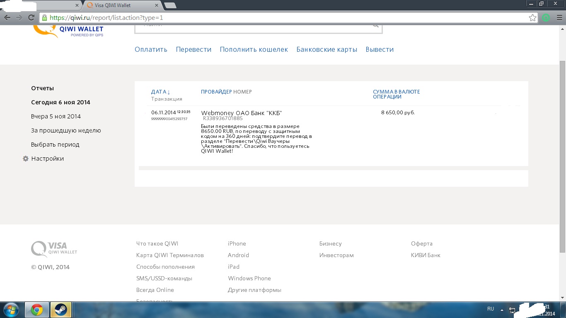Open iPhone footer link
The height and width of the screenshot is (318, 566).
pos(237,243)
